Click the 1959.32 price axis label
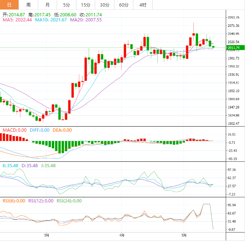245x243 pixels. pyautogui.click(x=233, y=66)
